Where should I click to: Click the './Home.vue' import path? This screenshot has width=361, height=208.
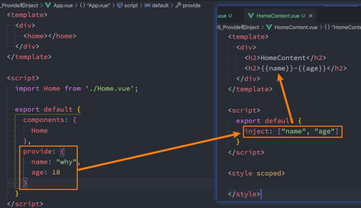pyautogui.click(x=110, y=88)
